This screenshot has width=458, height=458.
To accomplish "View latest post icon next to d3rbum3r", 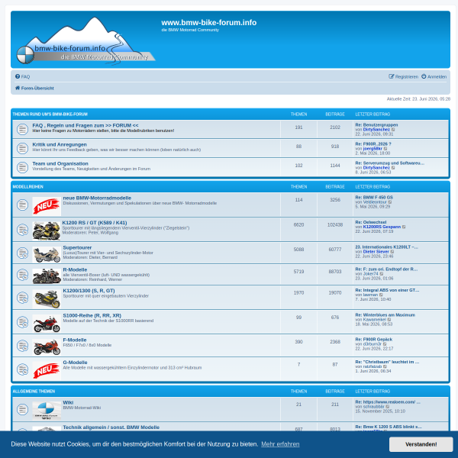I will click(x=385, y=344).
